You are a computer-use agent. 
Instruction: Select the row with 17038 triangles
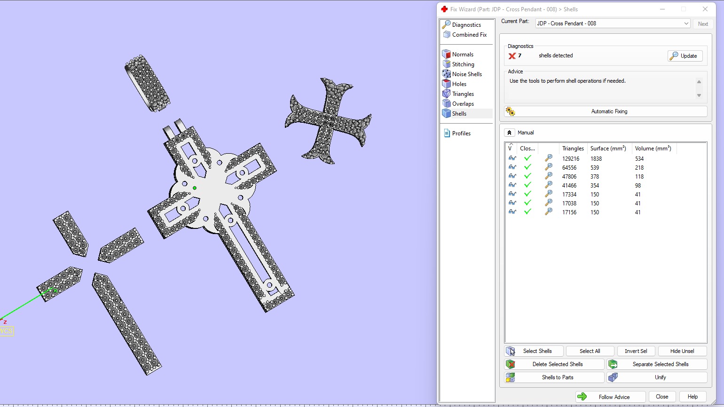[x=606, y=203]
